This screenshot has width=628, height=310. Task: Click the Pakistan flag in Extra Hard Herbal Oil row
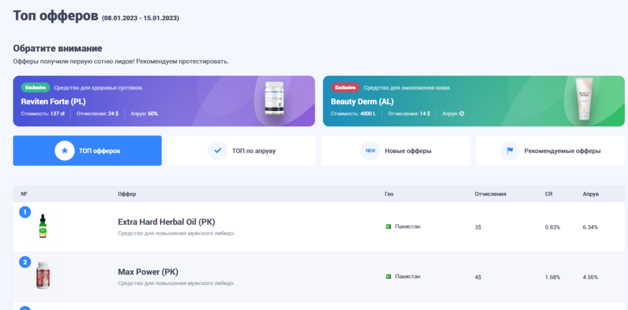pos(388,227)
